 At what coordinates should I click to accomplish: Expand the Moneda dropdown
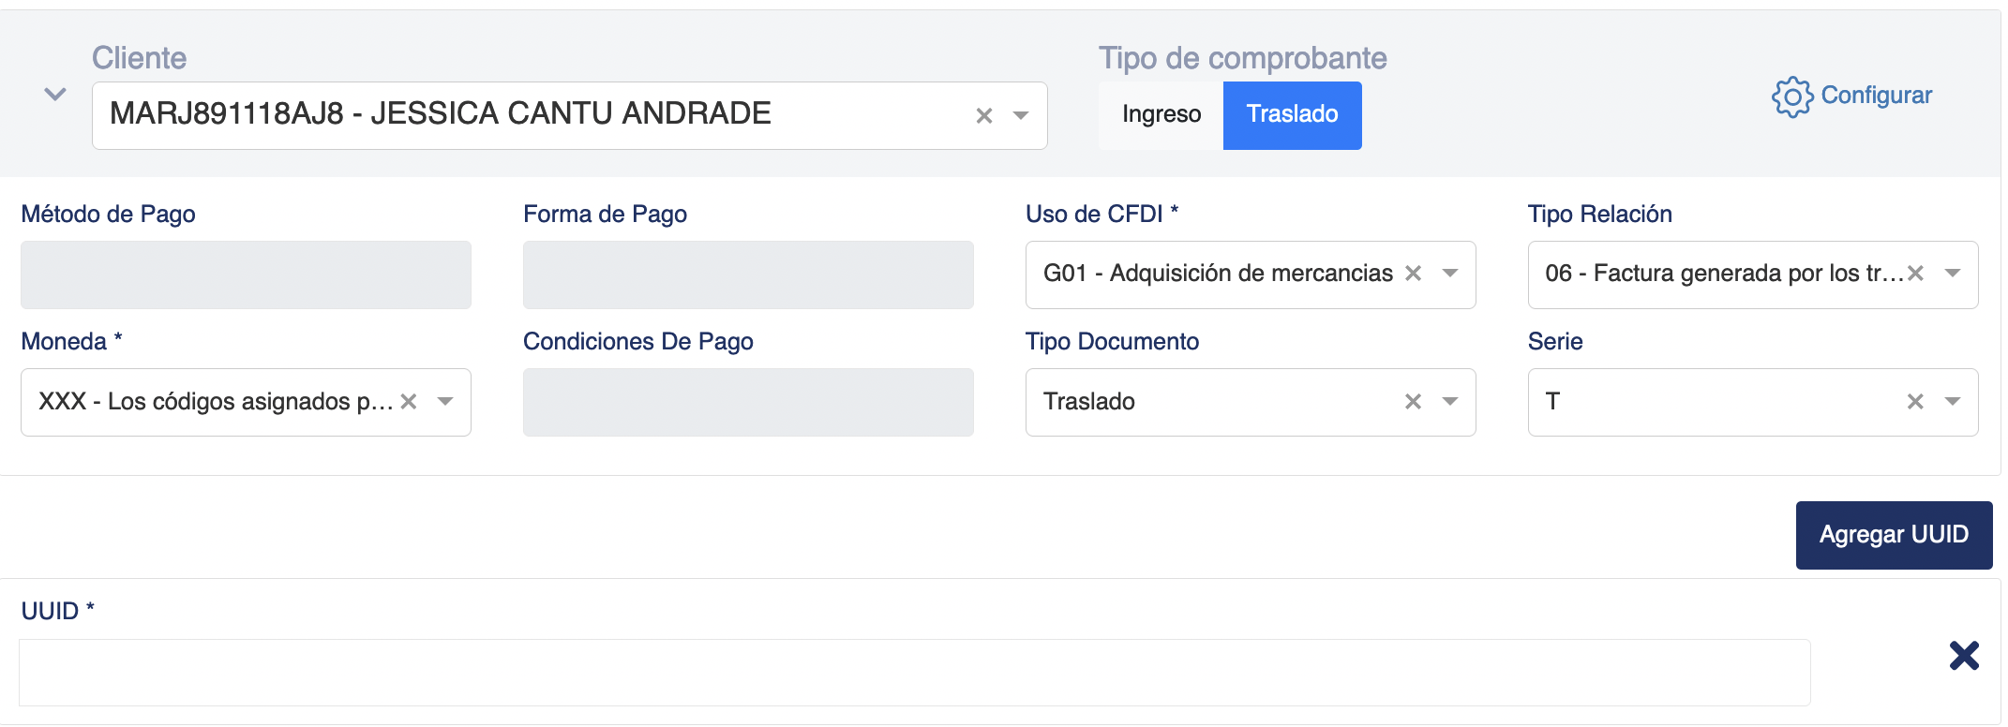[445, 401]
